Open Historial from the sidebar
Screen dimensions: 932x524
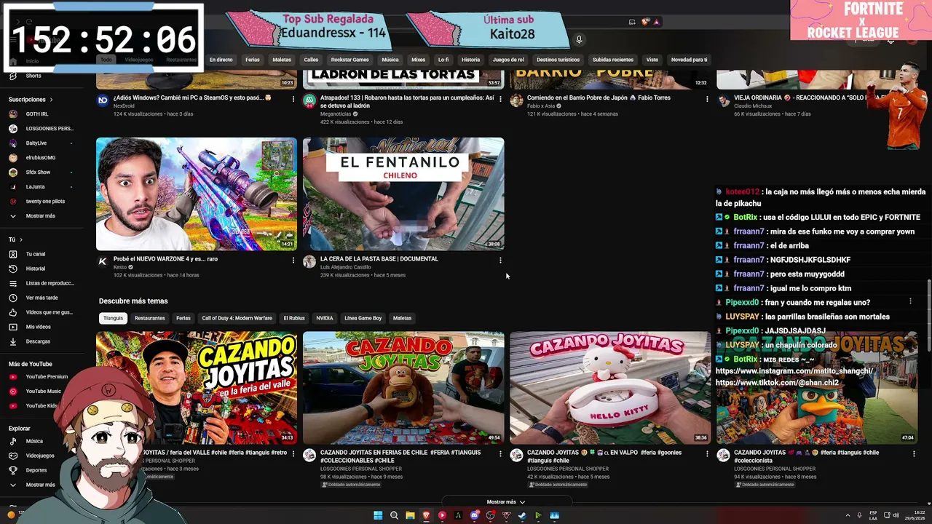[35, 269]
